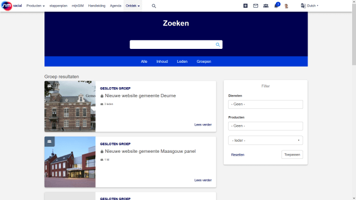The width and height of the screenshot is (356, 200).
Task: Open the SIM social logo home link
Action: tap(12, 6)
